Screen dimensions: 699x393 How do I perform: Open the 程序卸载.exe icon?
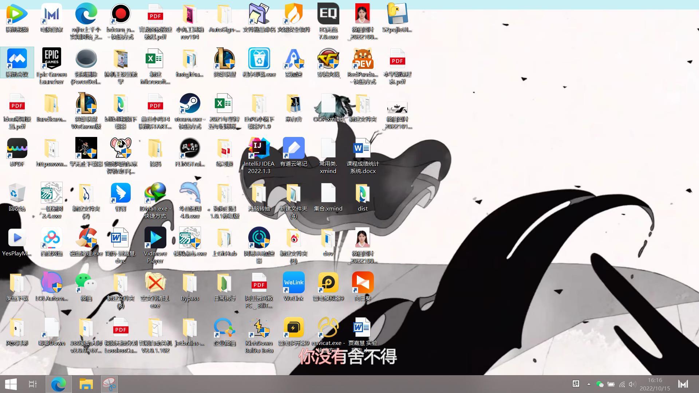click(x=259, y=63)
